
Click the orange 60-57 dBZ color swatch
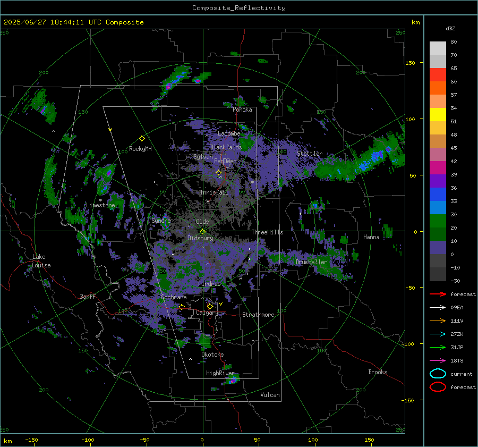pos(438,88)
